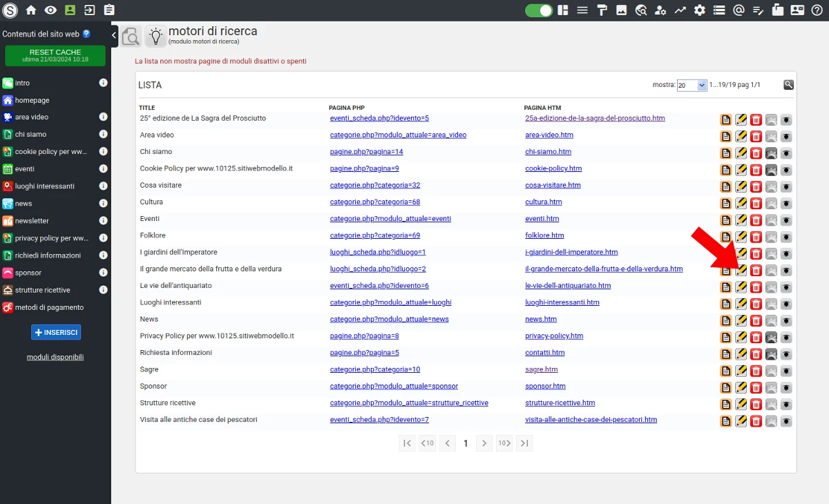Click the statistics trend line icon
The width and height of the screenshot is (829, 504).
point(680,10)
